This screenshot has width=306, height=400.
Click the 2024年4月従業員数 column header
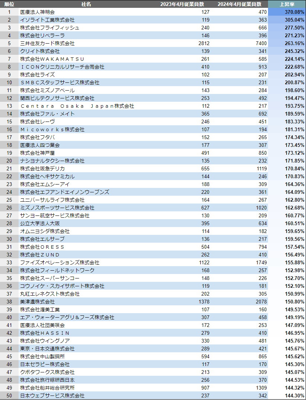pos(239,4)
